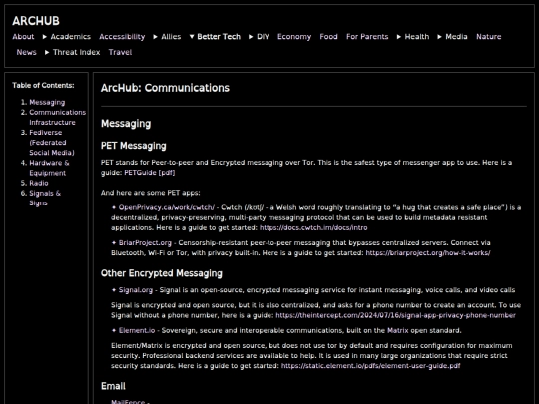Open the OpenPrivacy.ca/work/cwtch/ link
The width and height of the screenshot is (539, 404).
[x=167, y=207]
